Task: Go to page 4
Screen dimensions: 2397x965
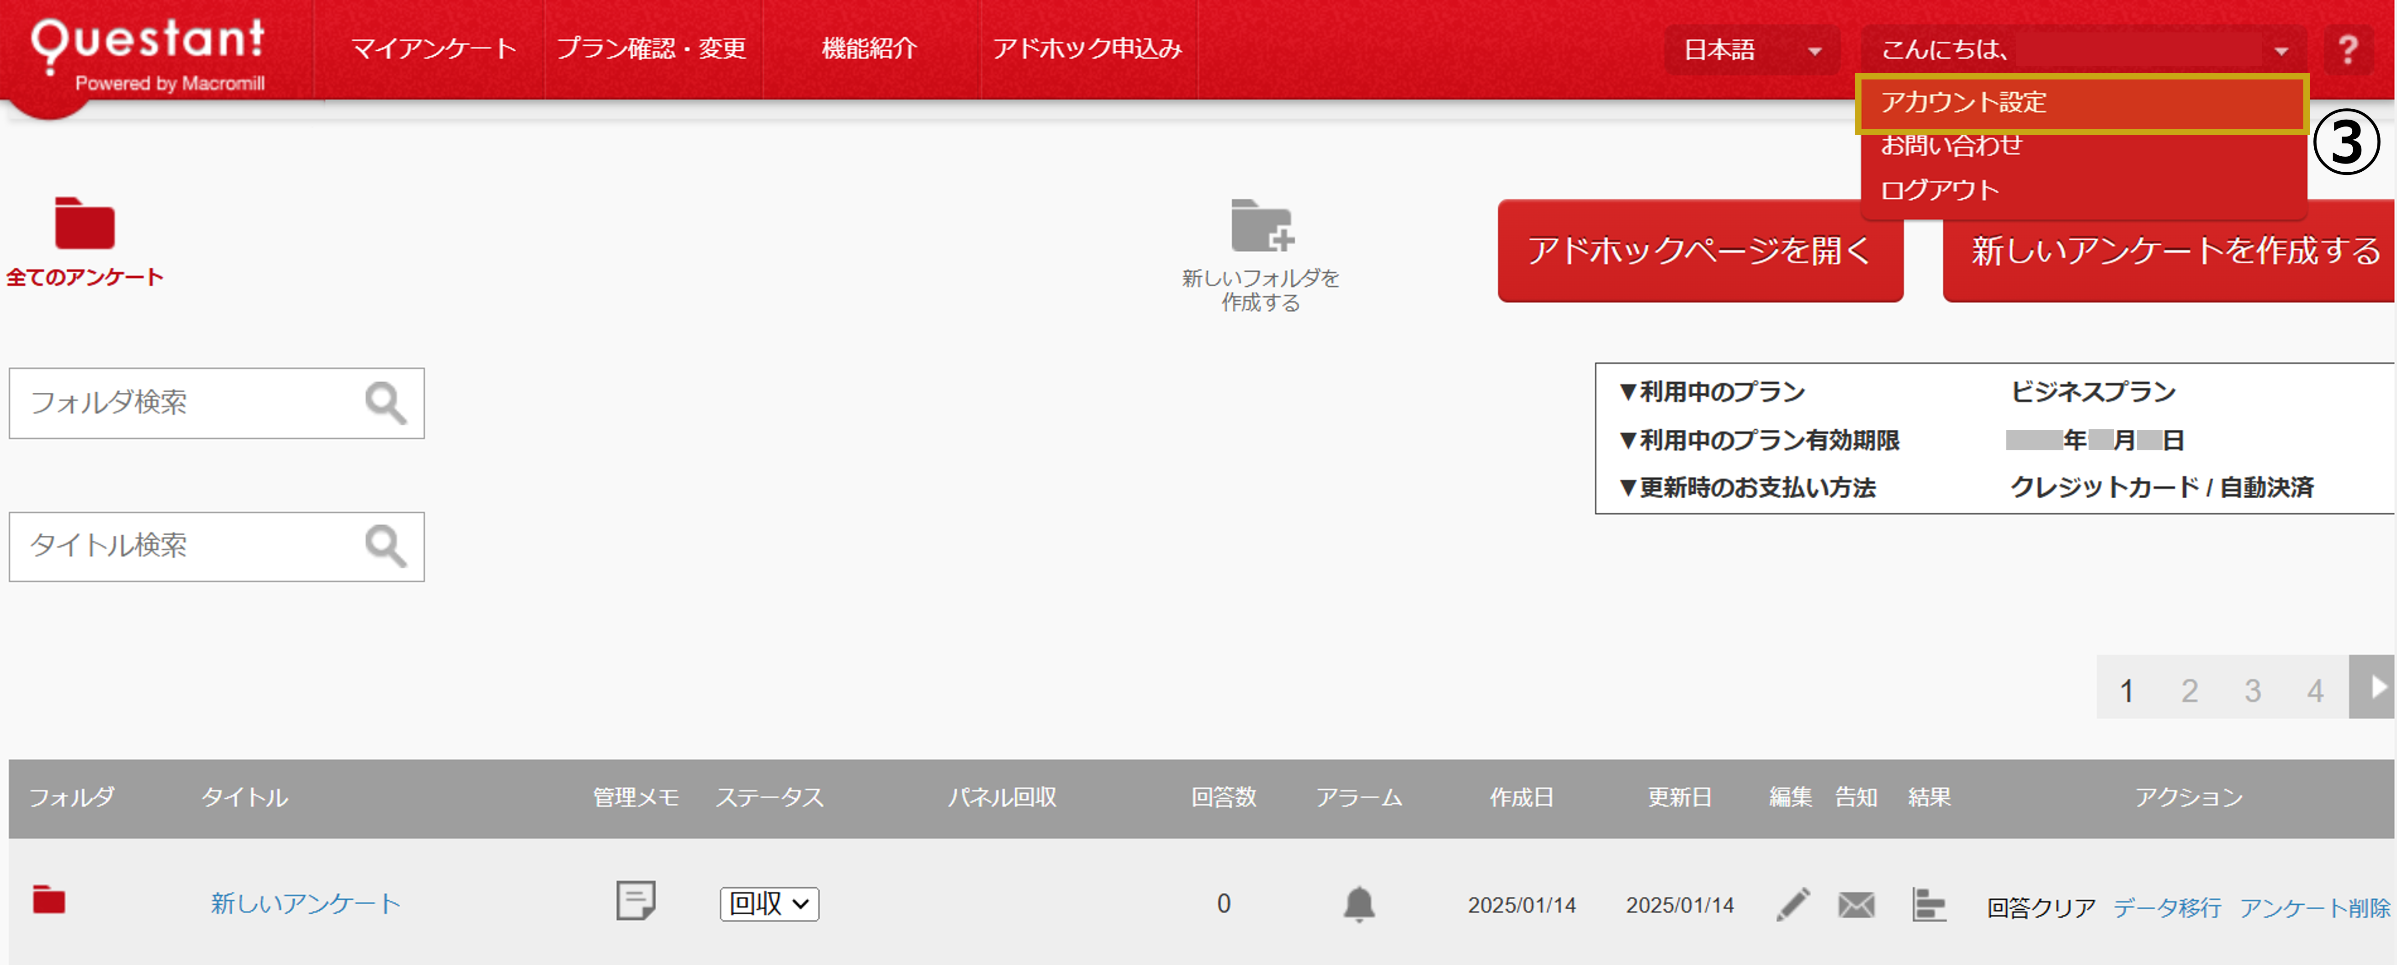Action: pos(2315,691)
